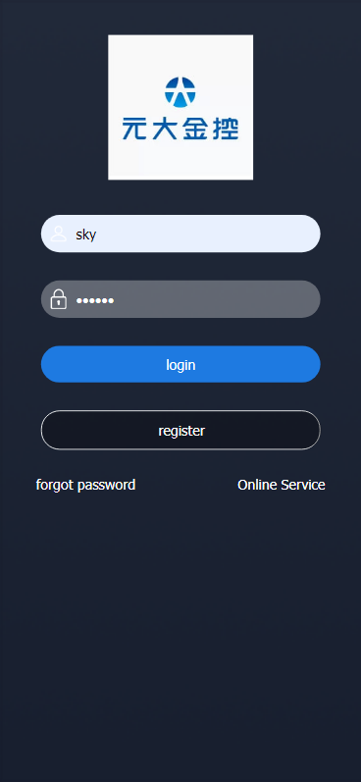Click the typed text sky
Screen dimensions: 361x782
coord(85,235)
